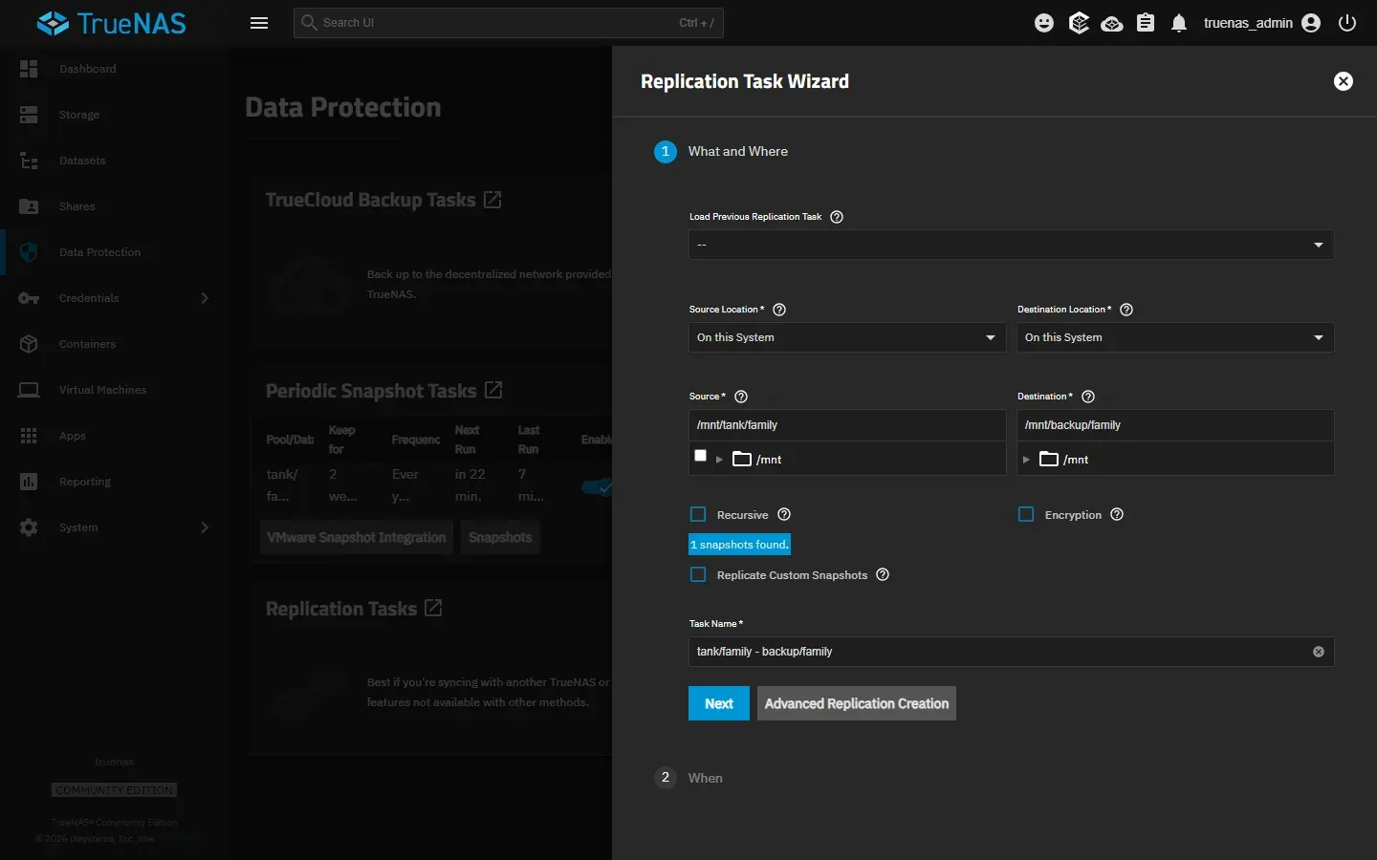Open the Source Location dropdown
Screen dimensions: 1377x860
tap(847, 337)
